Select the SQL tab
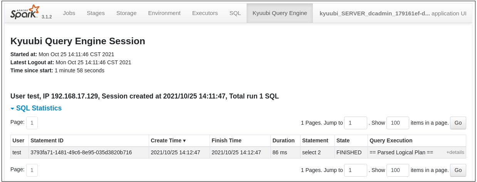Image resolution: width=477 pixels, height=182 pixels. click(x=235, y=13)
